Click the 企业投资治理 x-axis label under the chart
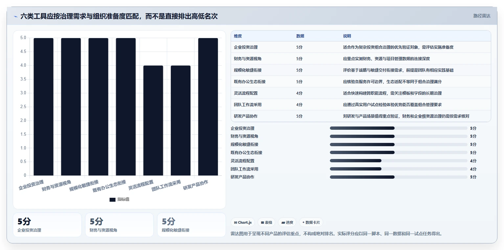 [x=31, y=185]
